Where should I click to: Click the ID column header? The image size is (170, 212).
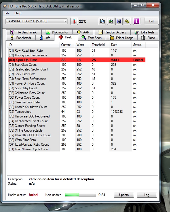click(33, 45)
